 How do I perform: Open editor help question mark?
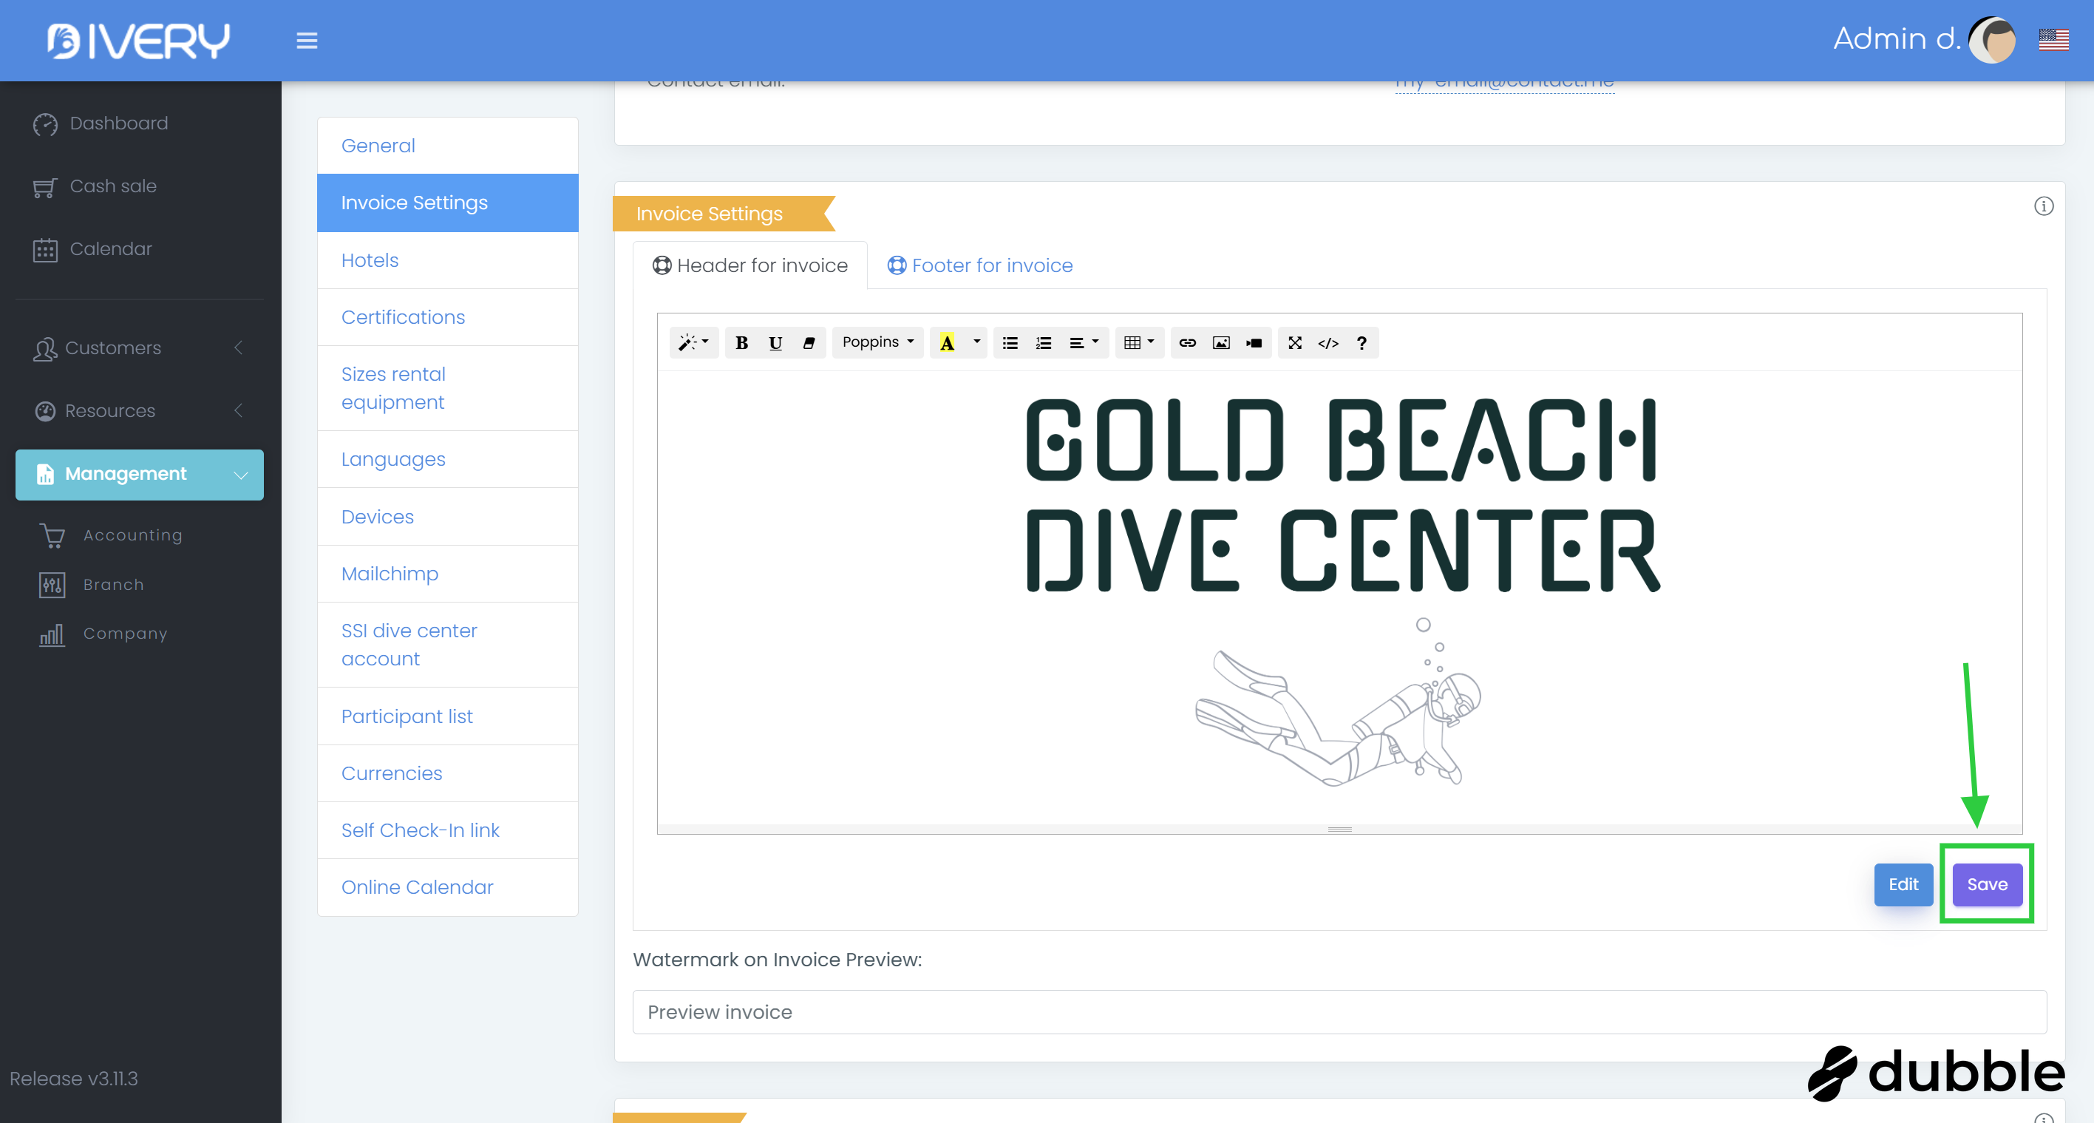coord(1361,342)
